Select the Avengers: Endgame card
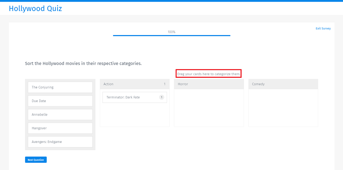 click(x=60, y=142)
